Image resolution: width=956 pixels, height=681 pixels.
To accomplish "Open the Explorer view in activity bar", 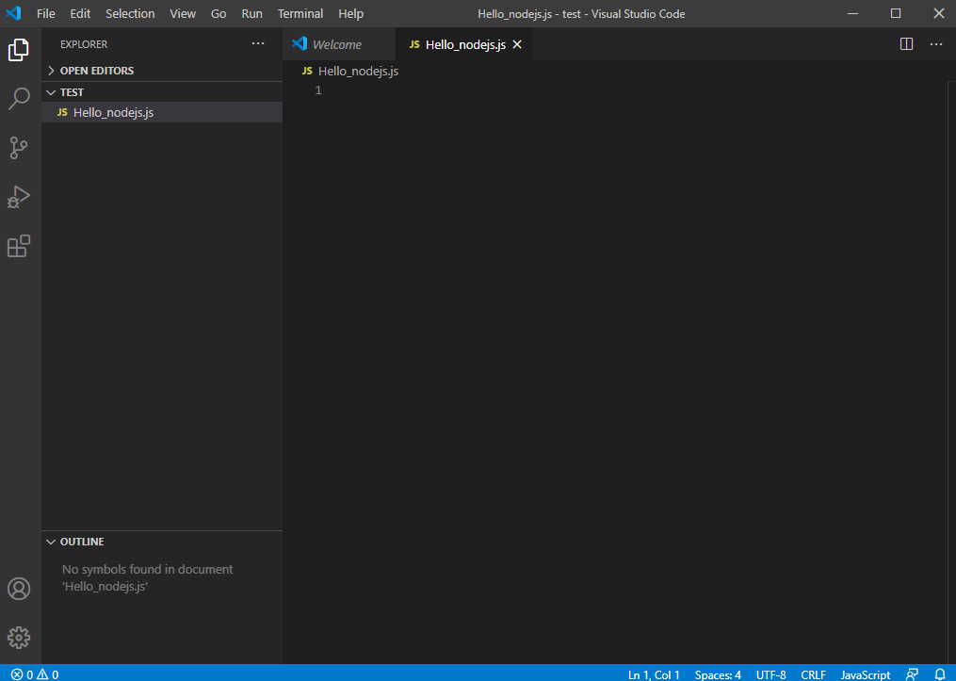I will pyautogui.click(x=19, y=50).
